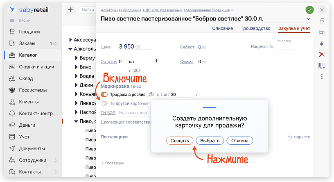The width and height of the screenshot is (334, 182).
Task: Expand the Водка category in tree
Action: click(77, 76)
